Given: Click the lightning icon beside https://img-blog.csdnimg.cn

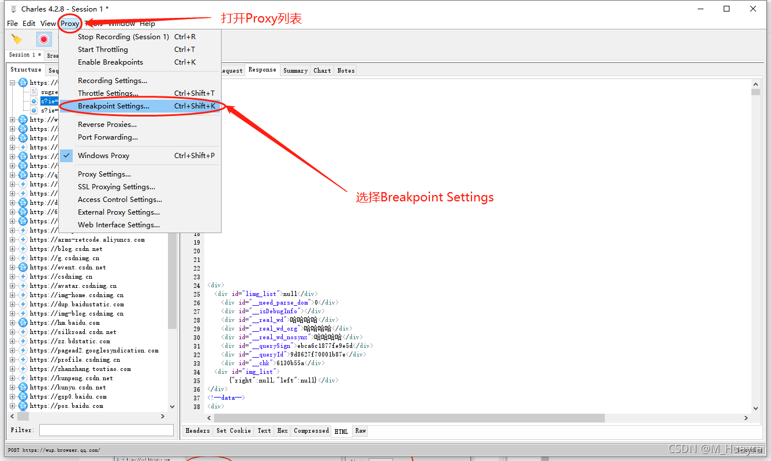Looking at the screenshot, I should (x=23, y=313).
